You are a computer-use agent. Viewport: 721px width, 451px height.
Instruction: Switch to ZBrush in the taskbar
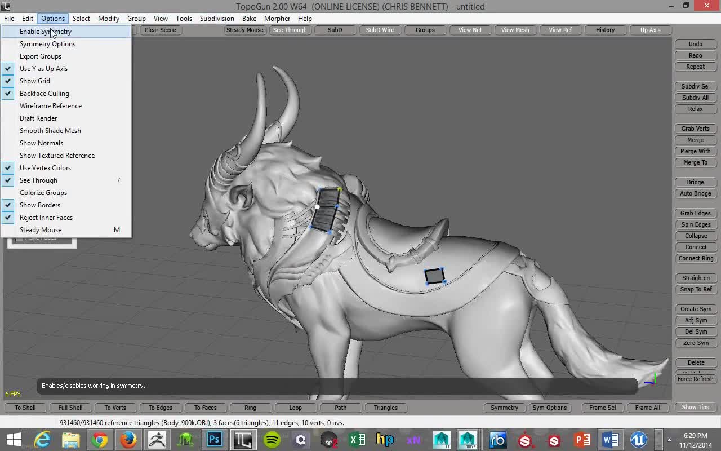point(157,440)
